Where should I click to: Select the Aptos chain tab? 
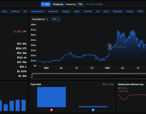pyautogui.click(x=77, y=11)
